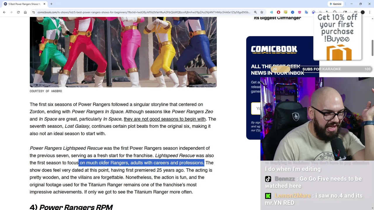
Task: Click the Kick icon beside Lemon2Mare
Action: click(x=268, y=196)
